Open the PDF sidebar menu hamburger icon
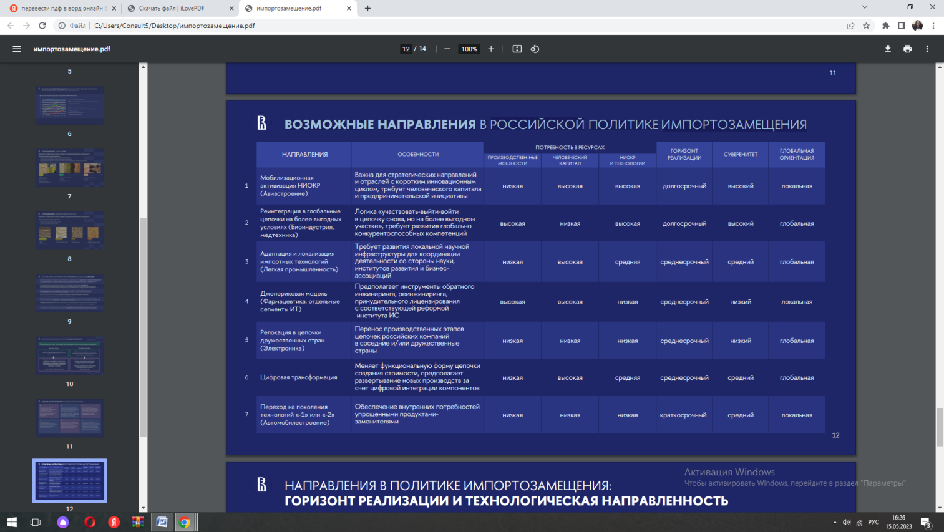Viewport: 944px width, 532px height. [x=17, y=49]
